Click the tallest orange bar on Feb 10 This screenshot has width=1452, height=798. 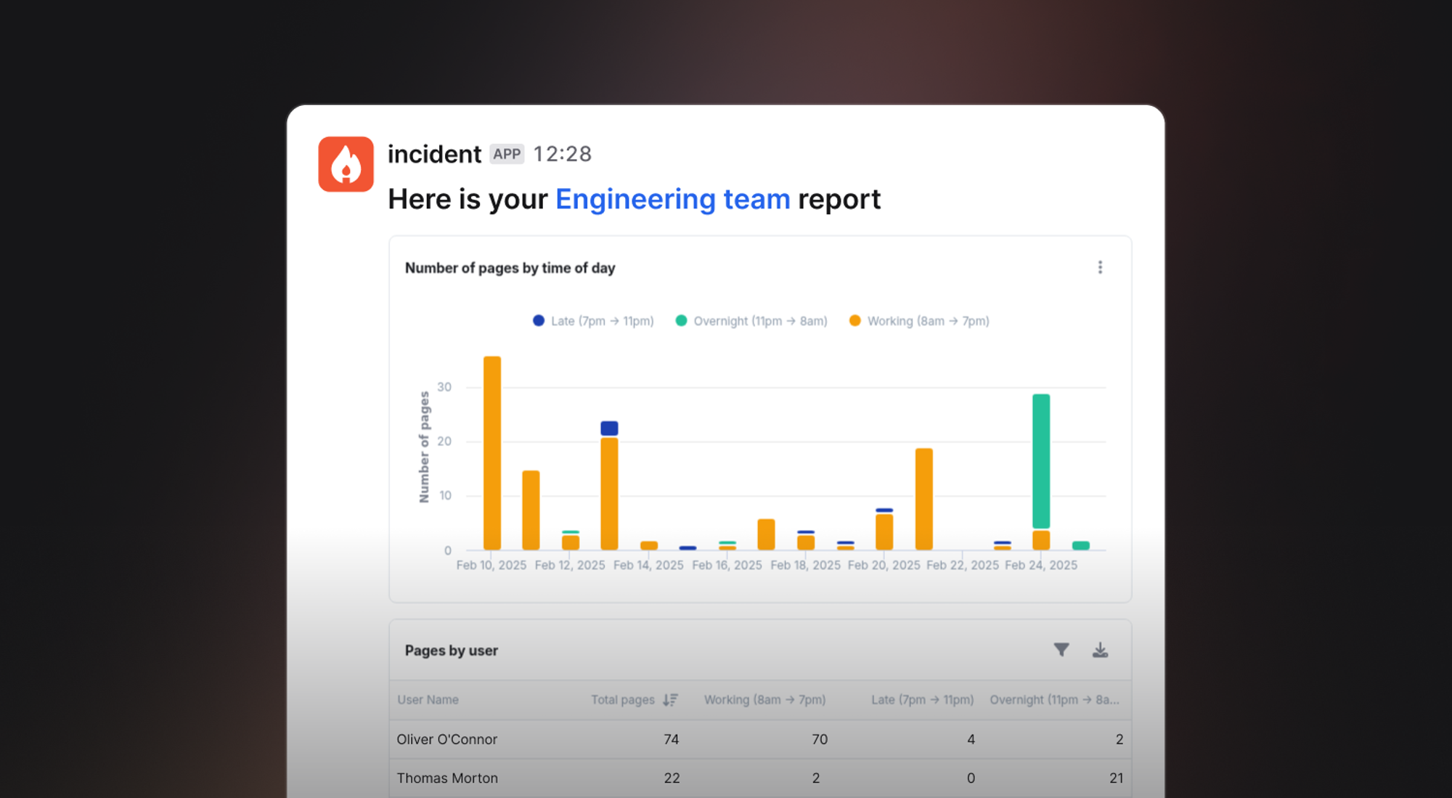point(492,452)
